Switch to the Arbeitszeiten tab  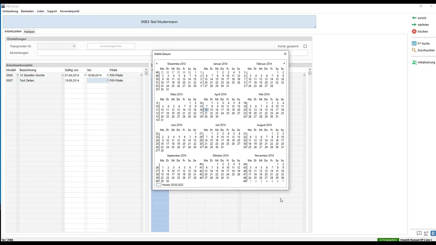point(13,31)
